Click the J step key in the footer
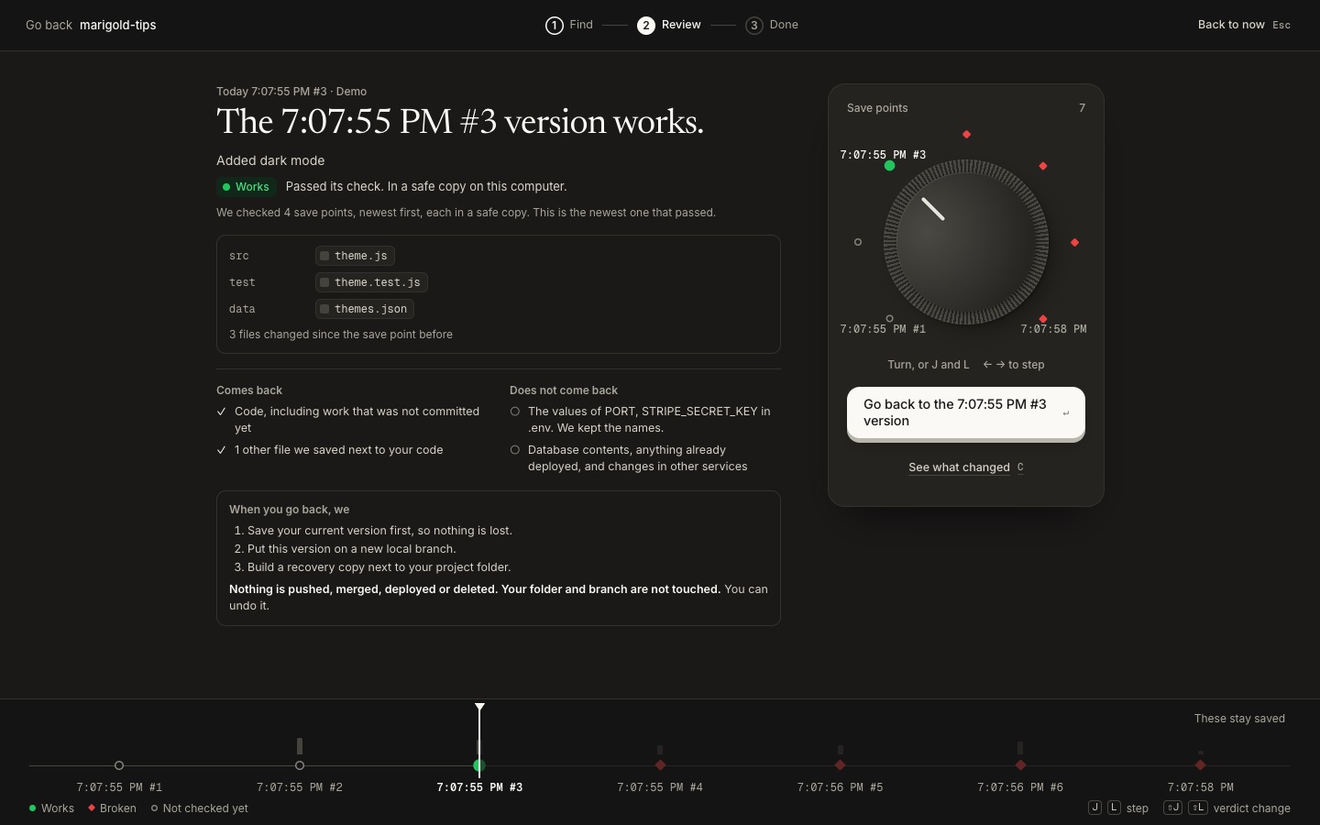Image resolution: width=1320 pixels, height=825 pixels. click(x=1094, y=808)
